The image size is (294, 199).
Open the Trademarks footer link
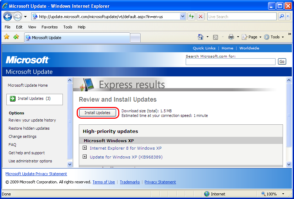130,182
